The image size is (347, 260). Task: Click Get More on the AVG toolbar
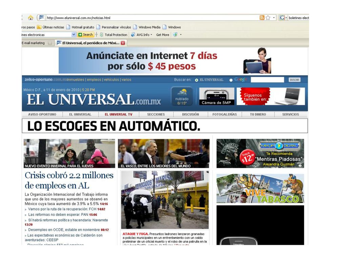[x=162, y=35]
